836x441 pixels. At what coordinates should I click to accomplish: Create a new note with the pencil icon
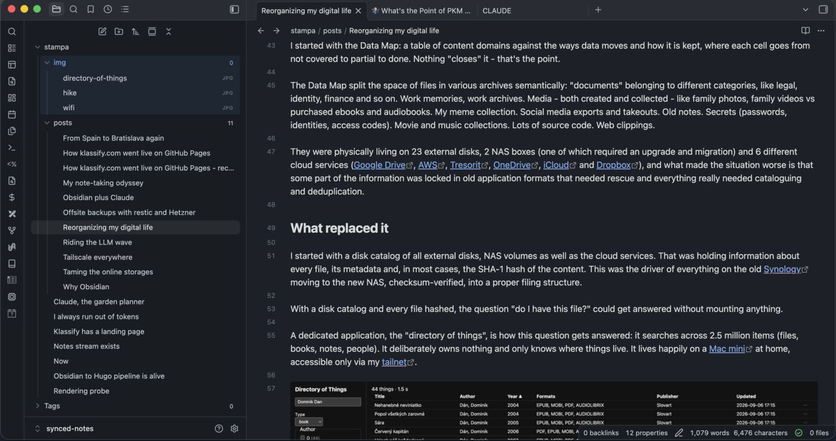coord(102,32)
